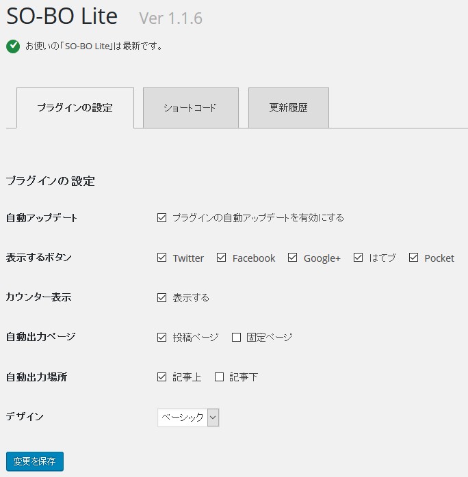Click the 変更を保存 button
Screen dimensions: 468x477
[34, 461]
